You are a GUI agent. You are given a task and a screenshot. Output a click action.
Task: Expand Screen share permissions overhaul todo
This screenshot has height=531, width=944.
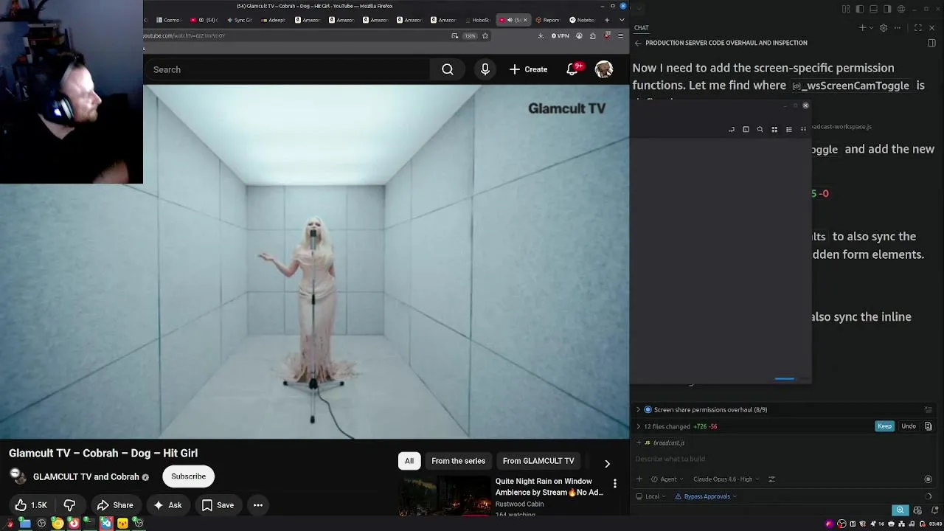[639, 409]
